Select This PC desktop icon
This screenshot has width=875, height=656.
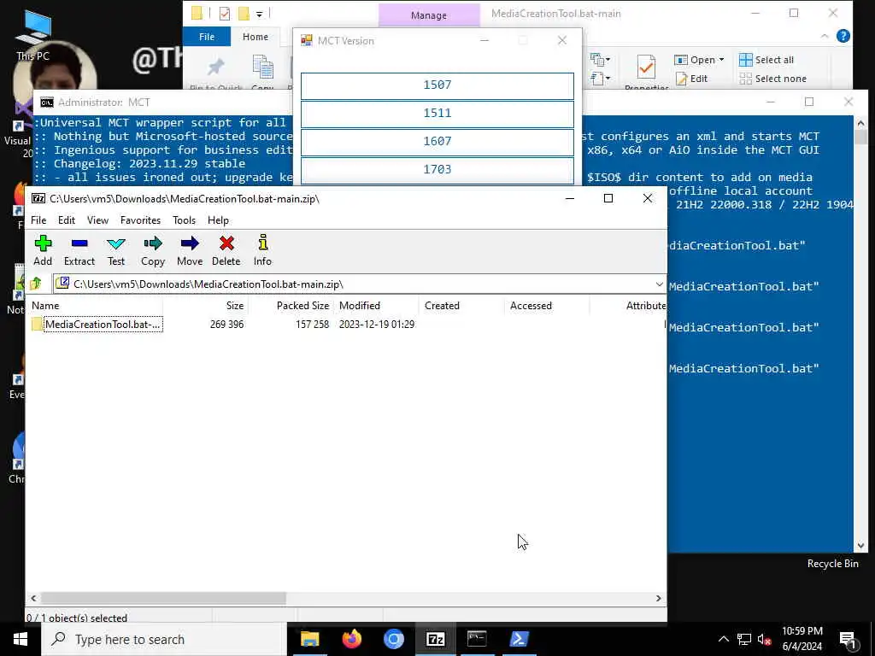(33, 36)
